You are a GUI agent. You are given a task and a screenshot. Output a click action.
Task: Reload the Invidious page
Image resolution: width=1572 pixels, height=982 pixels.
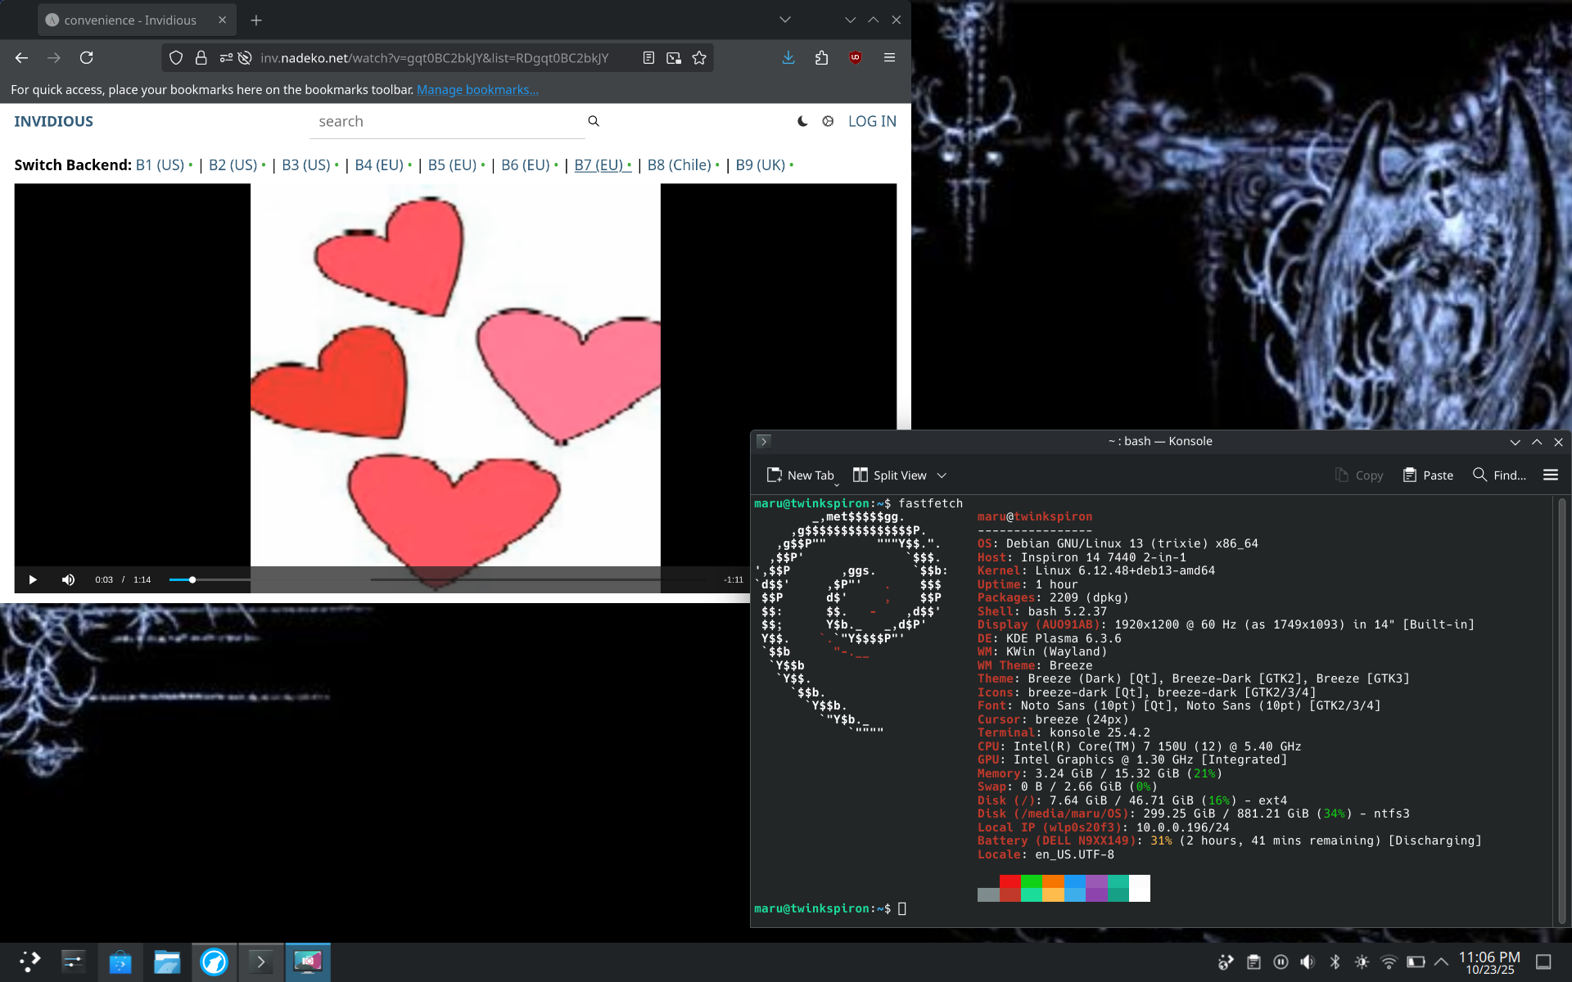86,58
